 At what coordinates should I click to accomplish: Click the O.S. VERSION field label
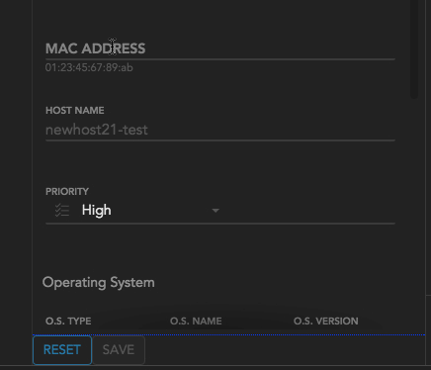(326, 322)
